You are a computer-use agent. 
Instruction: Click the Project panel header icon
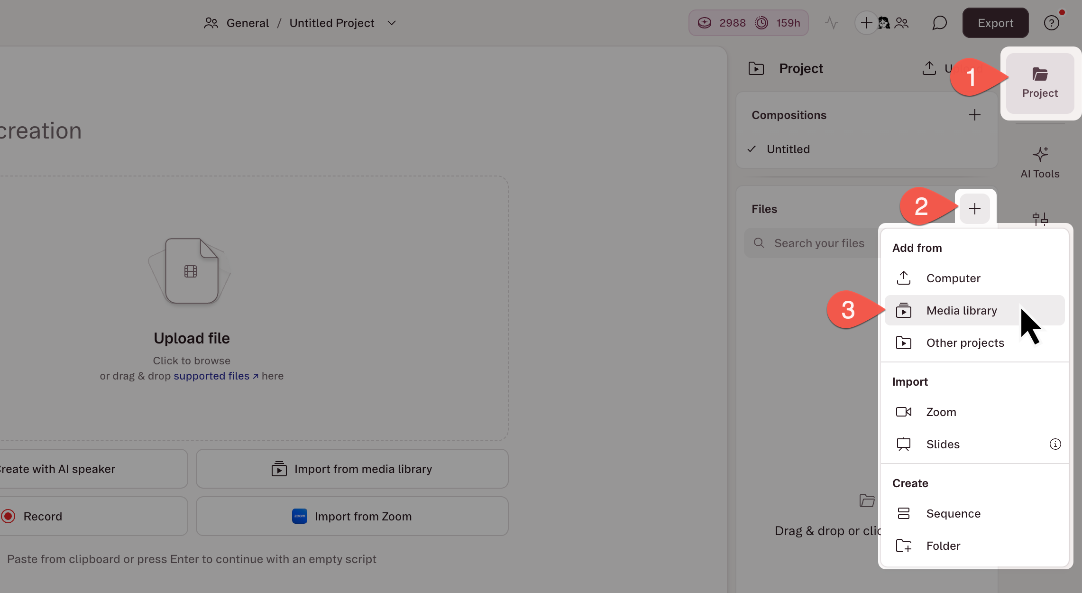[x=756, y=68]
